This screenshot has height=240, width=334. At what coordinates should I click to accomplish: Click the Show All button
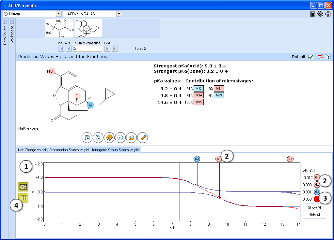click(x=314, y=207)
